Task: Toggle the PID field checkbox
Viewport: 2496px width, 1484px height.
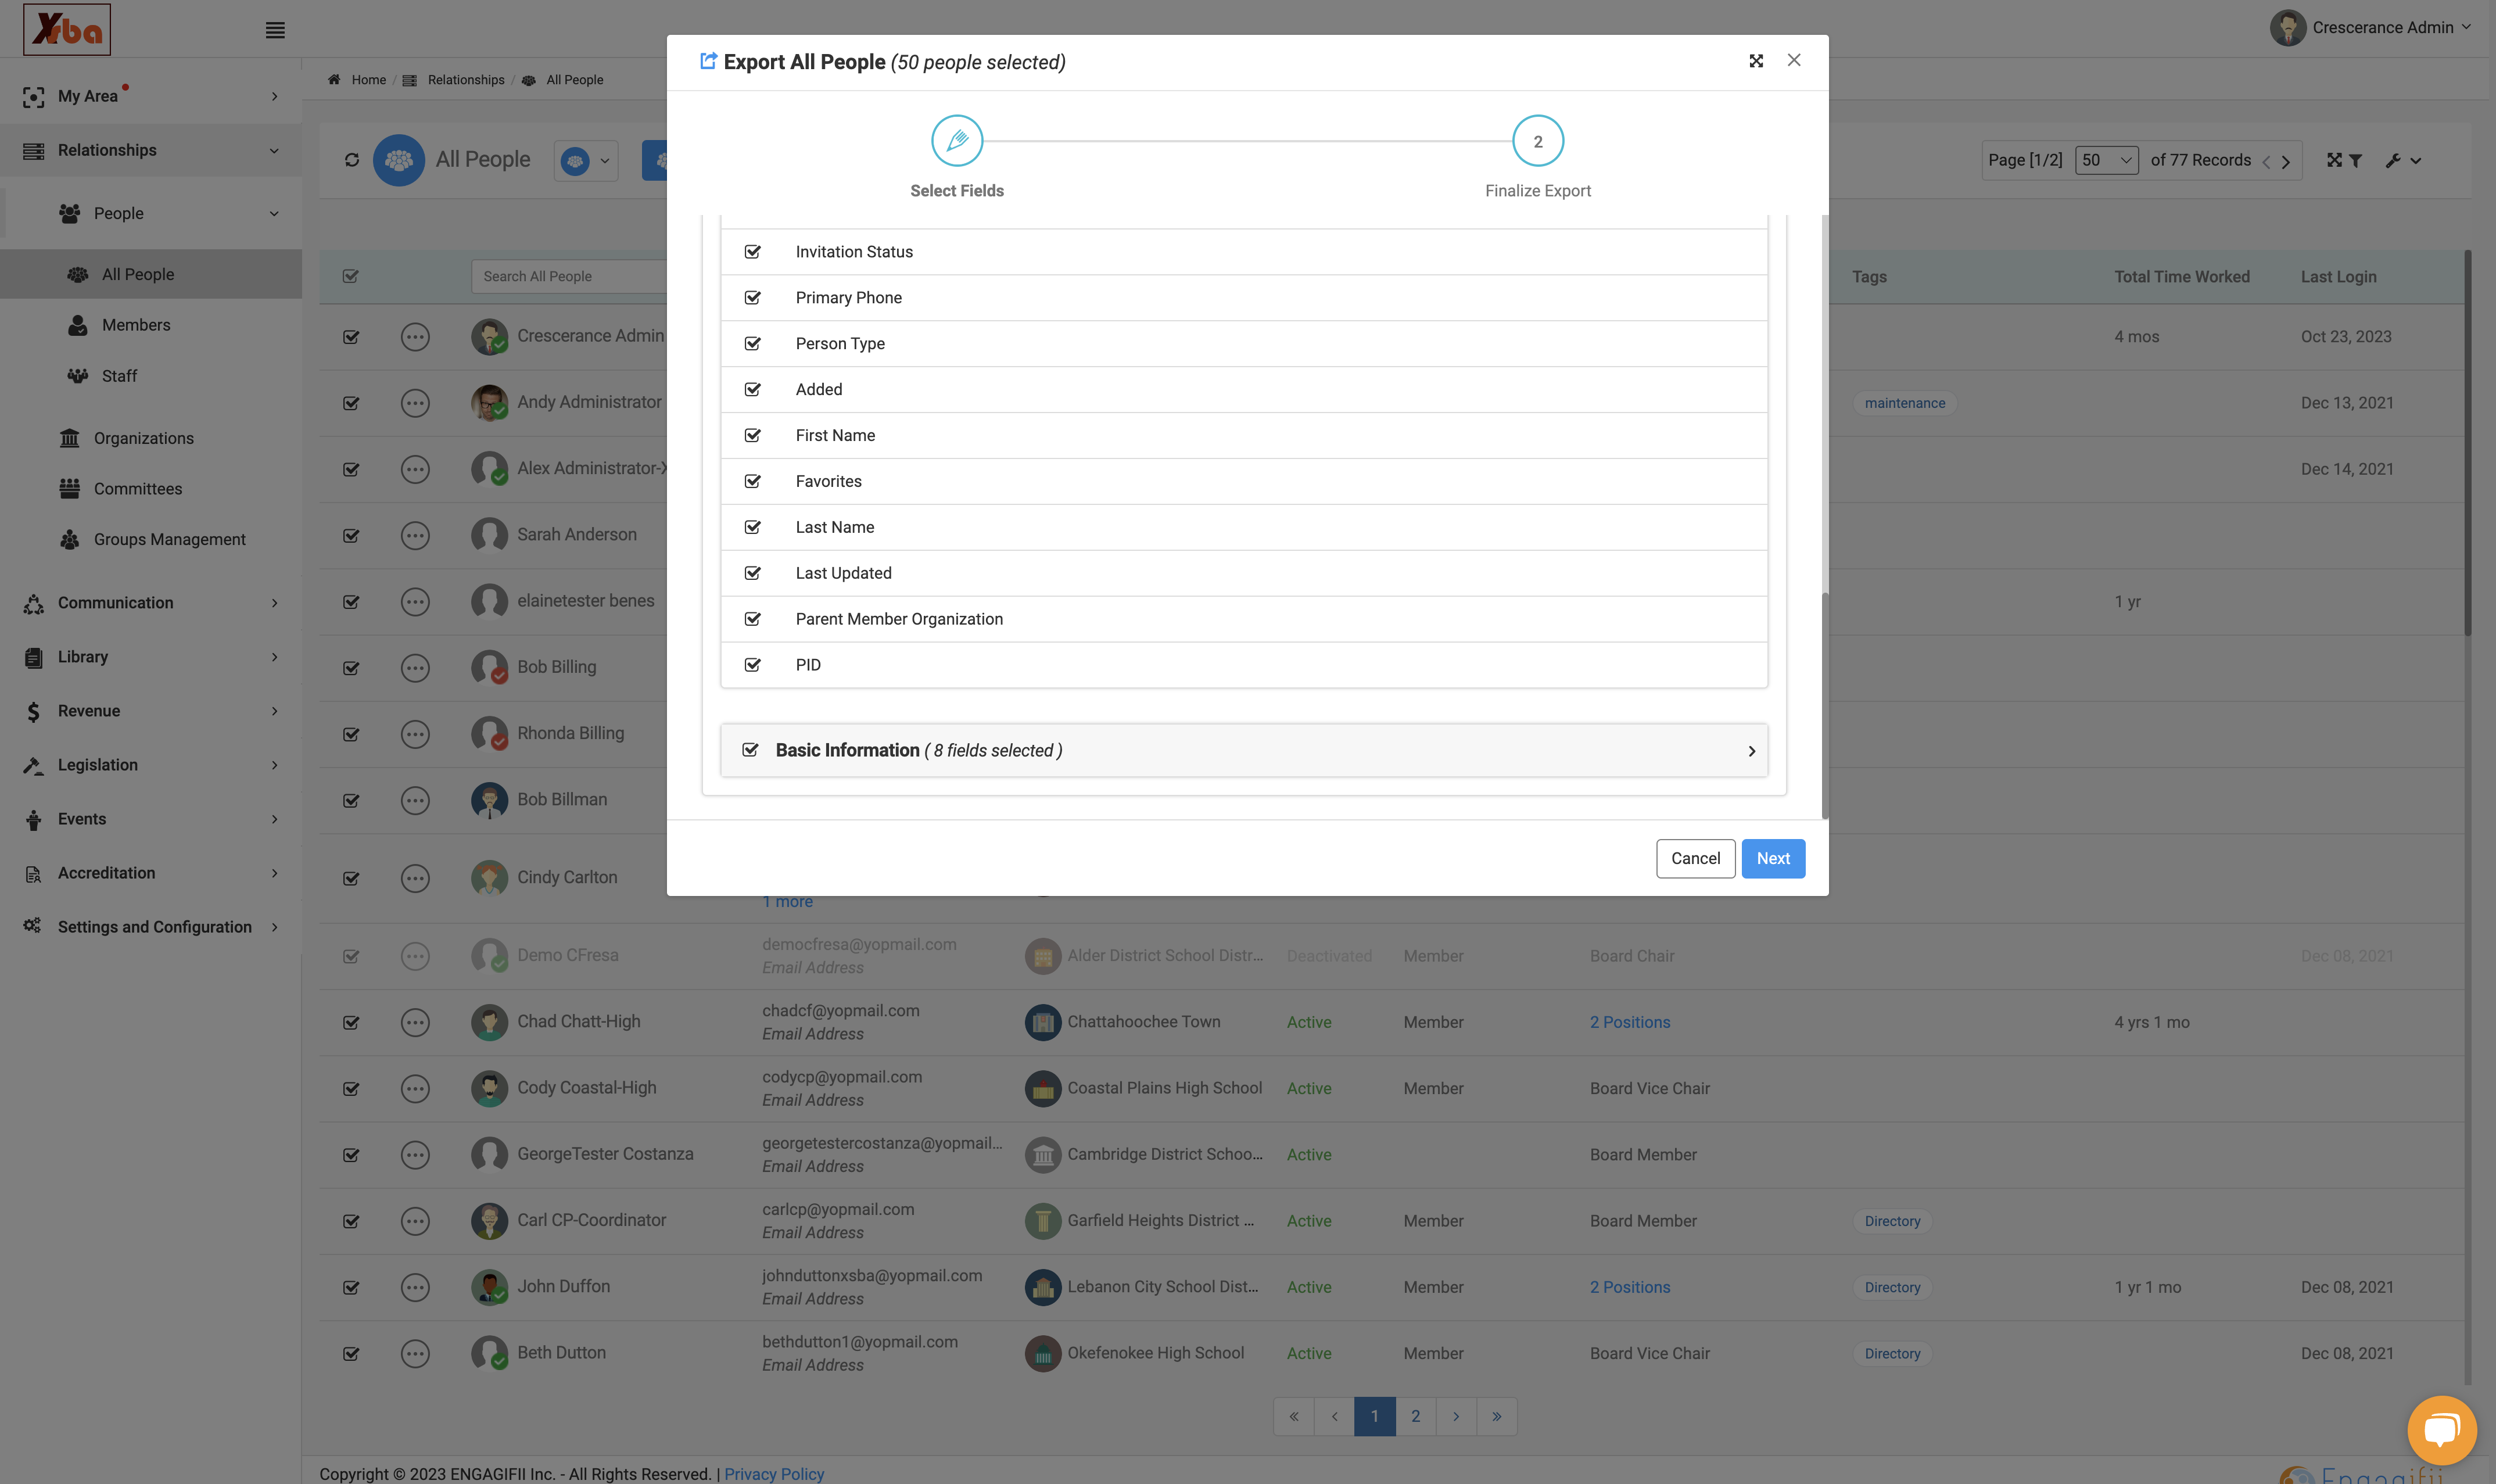Action: (753, 665)
